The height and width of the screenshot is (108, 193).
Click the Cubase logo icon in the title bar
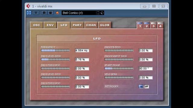pos(28,6)
